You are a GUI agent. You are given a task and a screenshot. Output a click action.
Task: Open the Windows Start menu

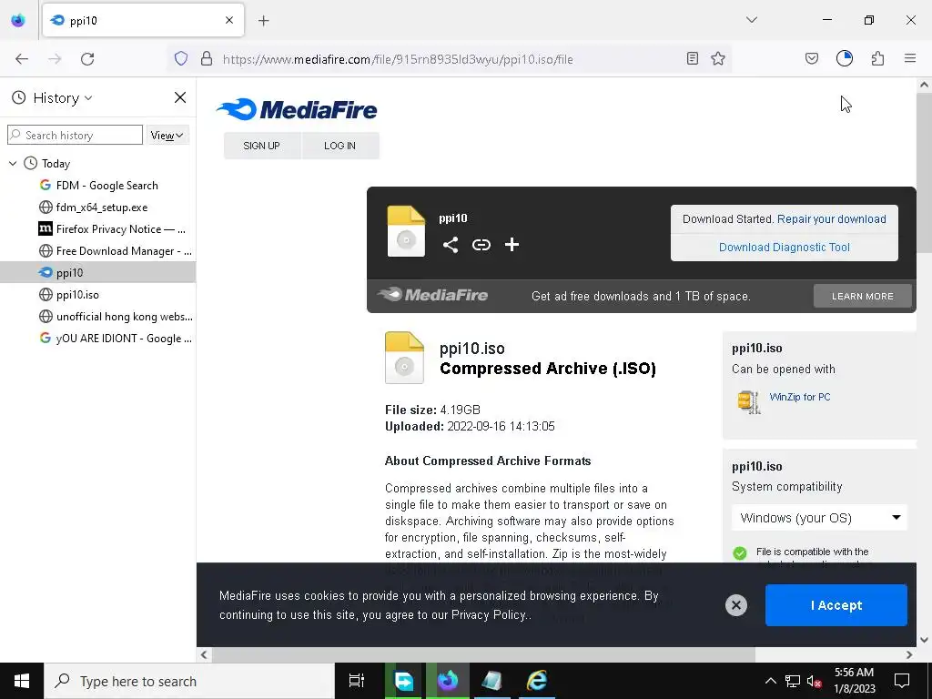click(x=22, y=681)
